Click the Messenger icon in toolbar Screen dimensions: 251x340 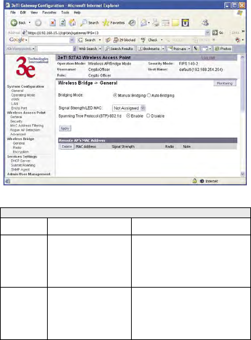click(205, 23)
